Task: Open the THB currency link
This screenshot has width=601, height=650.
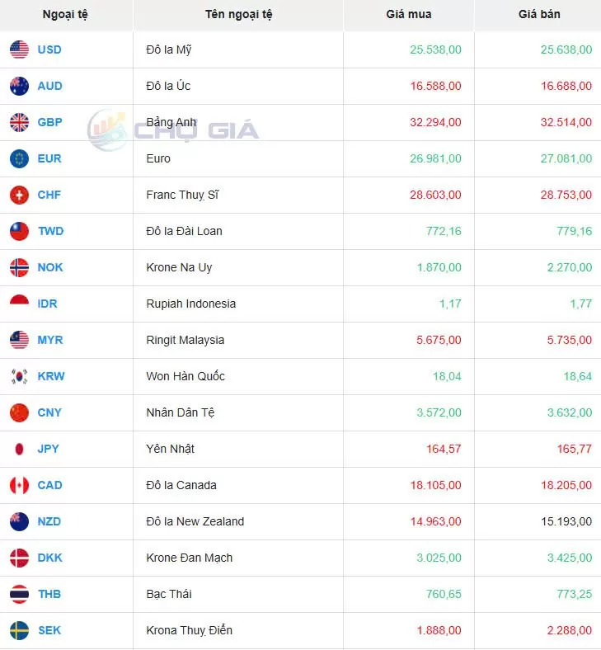Action: (x=49, y=594)
